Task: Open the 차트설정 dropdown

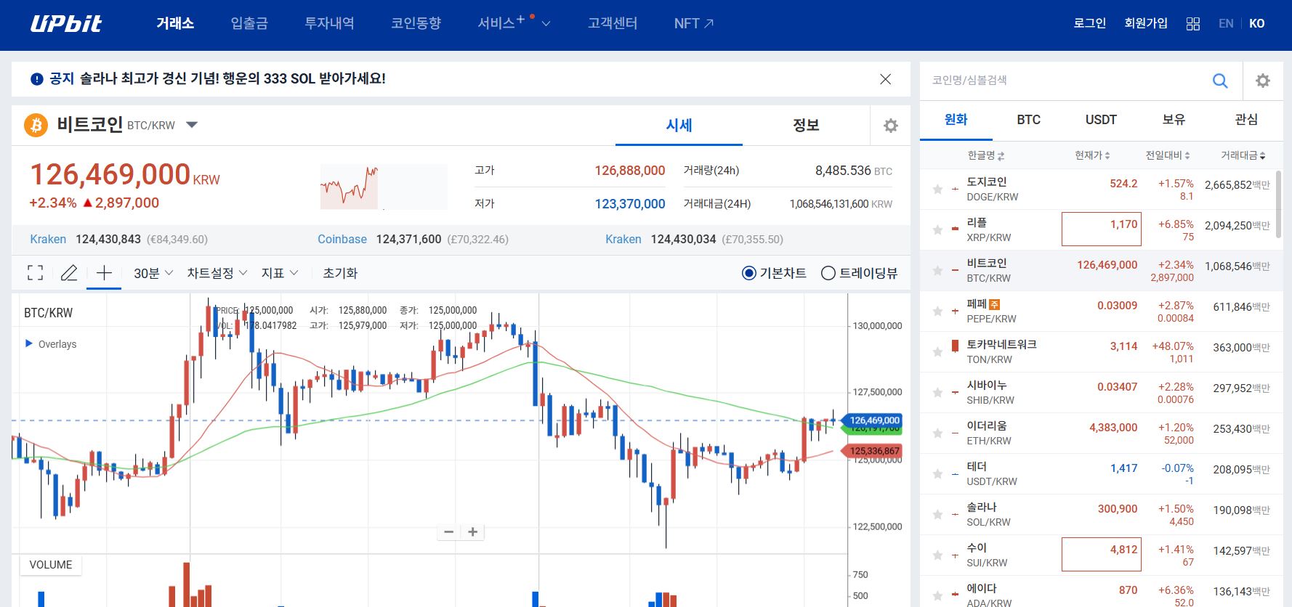Action: (217, 273)
